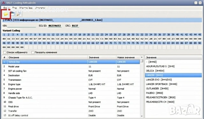Select the OSS row

click(x=71, y=102)
